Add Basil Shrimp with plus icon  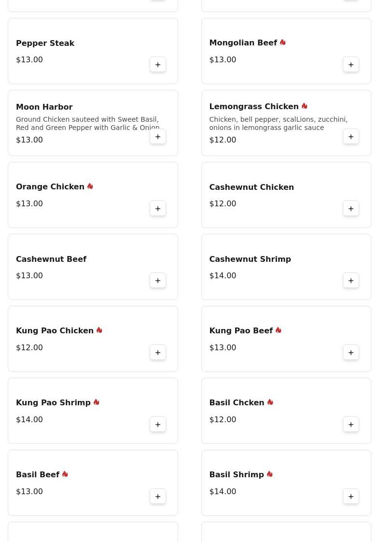pyautogui.click(x=351, y=497)
